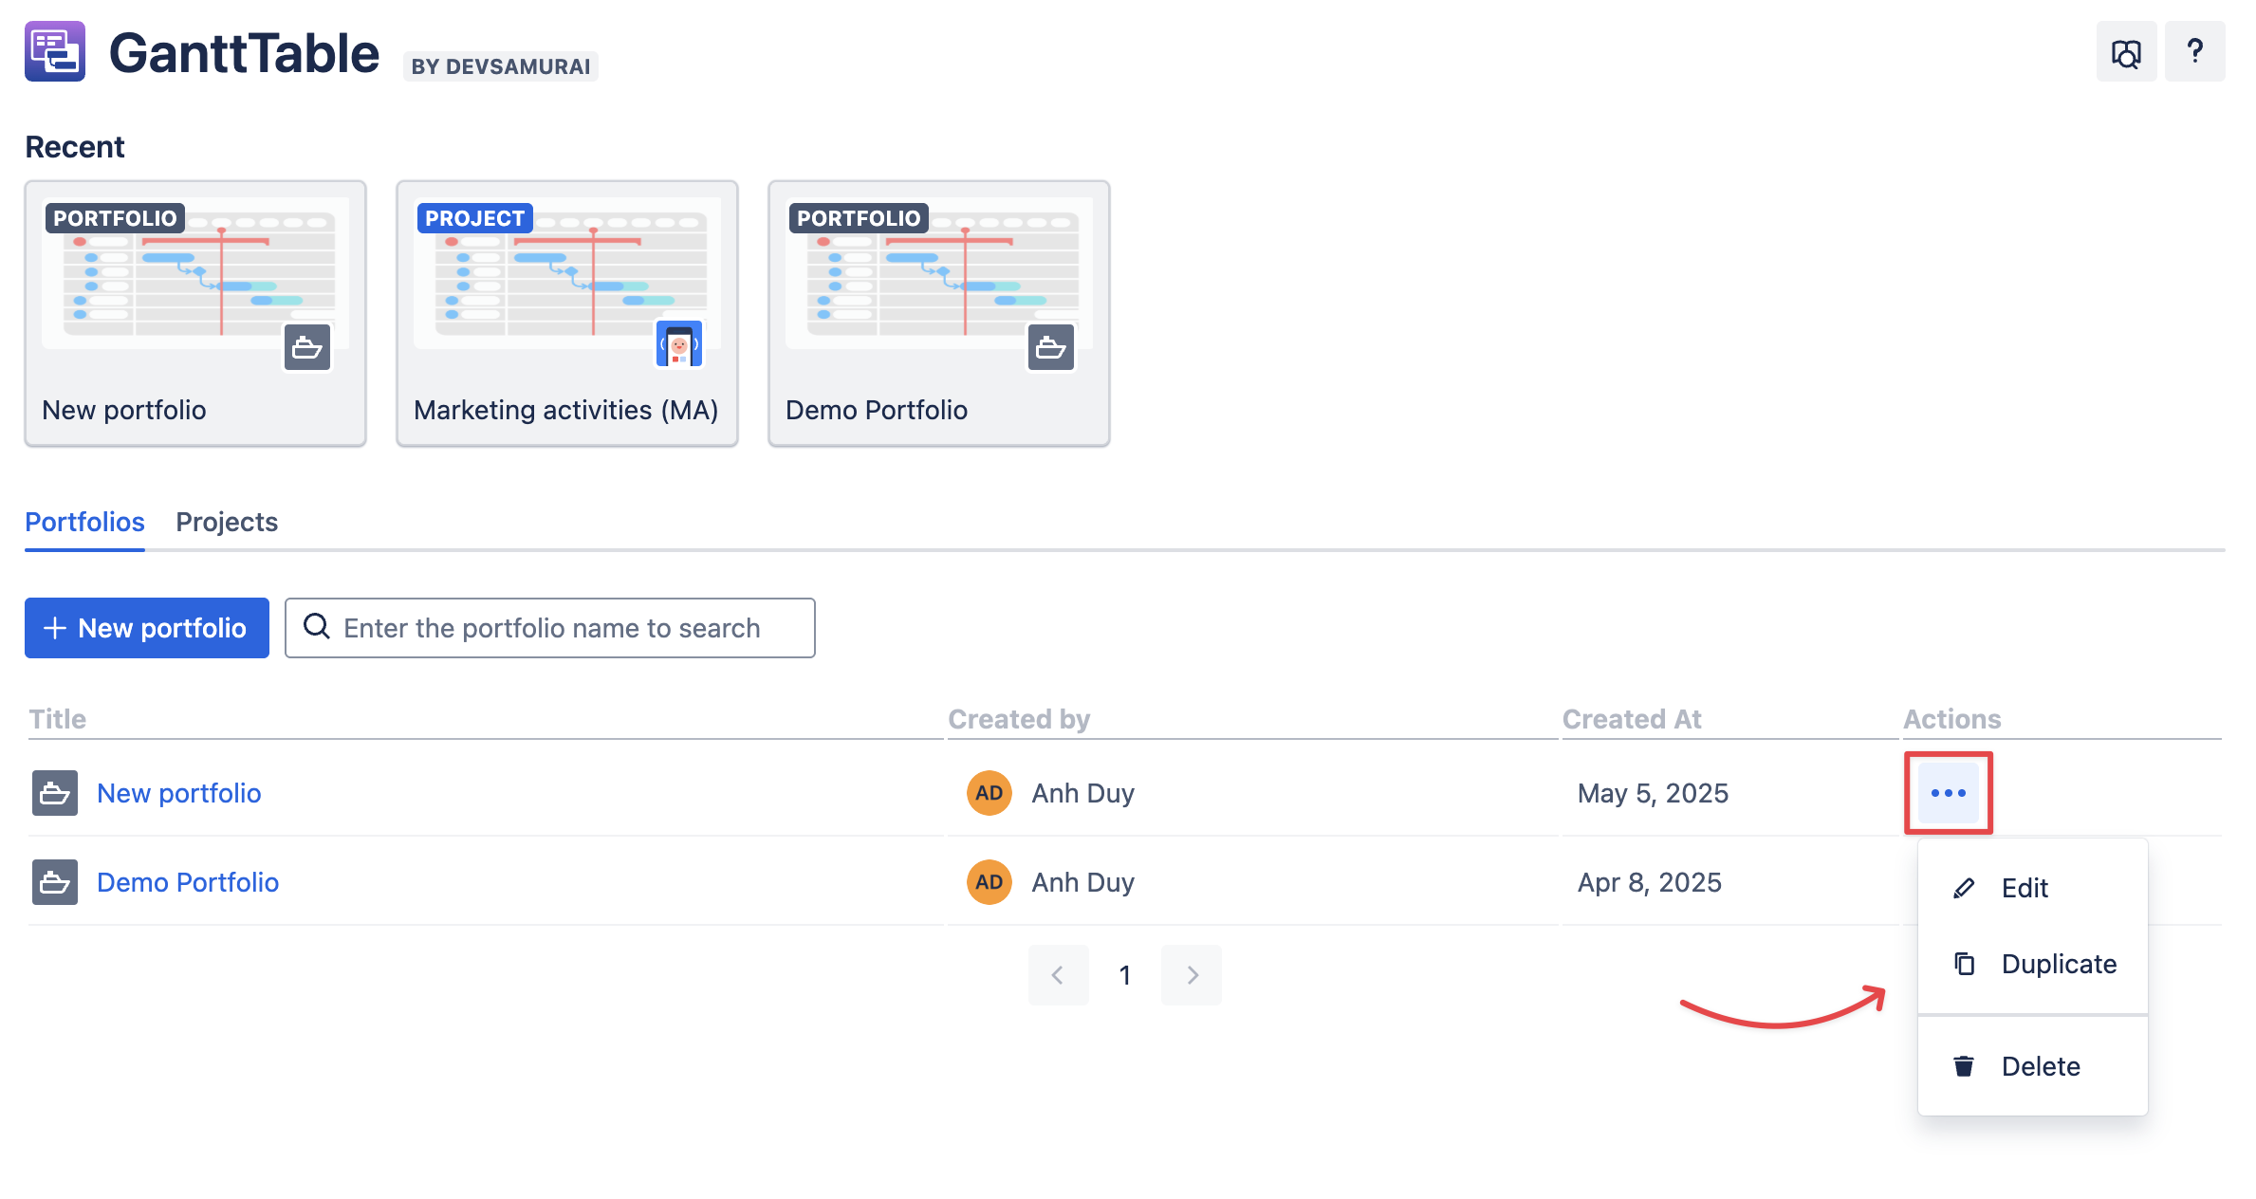Click Anh Duy avatar in Demo Portfolio row
The height and width of the screenshot is (1199, 2256).
pyautogui.click(x=989, y=882)
